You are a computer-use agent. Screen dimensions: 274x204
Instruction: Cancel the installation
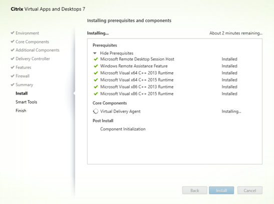pyautogui.click(x=250, y=190)
